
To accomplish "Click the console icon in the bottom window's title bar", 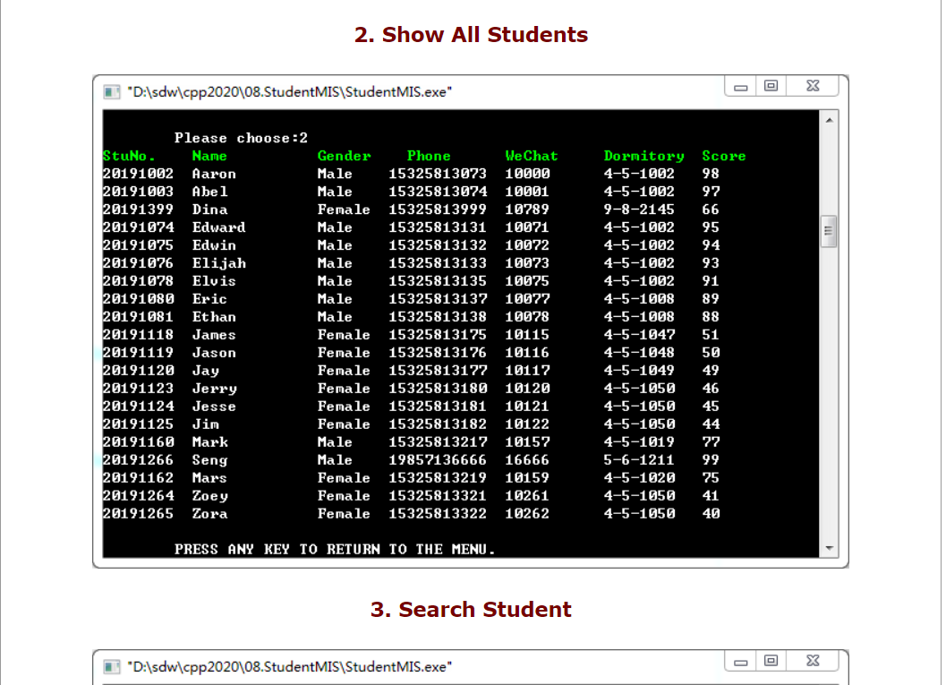I will click(x=111, y=666).
